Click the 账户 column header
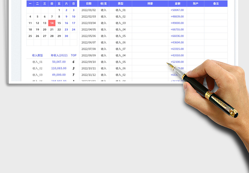249x173 pixels. (195, 4)
